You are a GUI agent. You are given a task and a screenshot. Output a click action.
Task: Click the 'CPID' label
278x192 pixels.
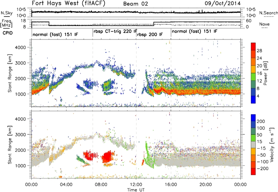coord(8,33)
